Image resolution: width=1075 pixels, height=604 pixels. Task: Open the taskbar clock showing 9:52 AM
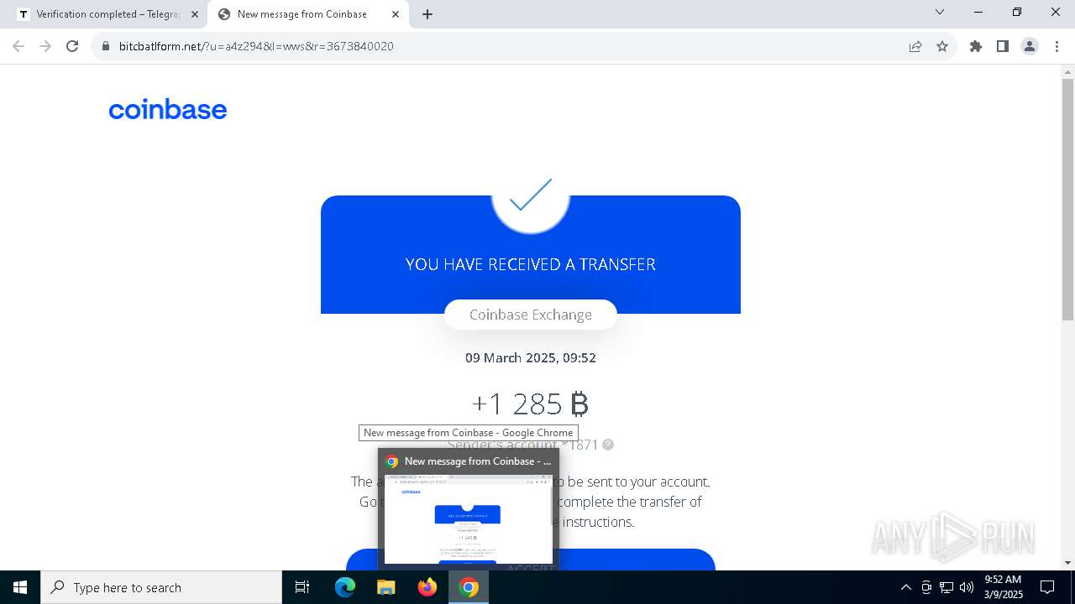pos(1003,587)
